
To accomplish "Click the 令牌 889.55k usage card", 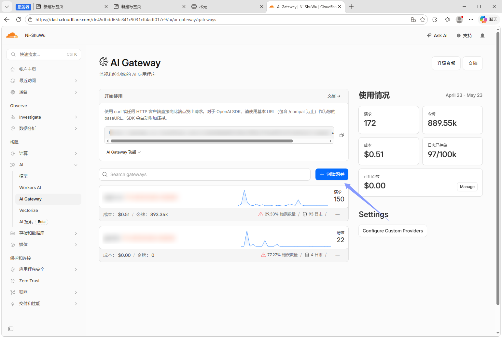I will point(453,120).
